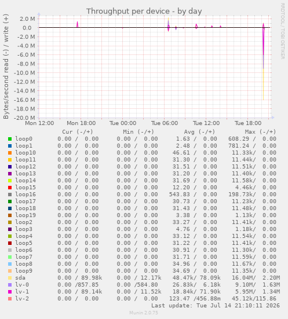Click the '-16.0 M' y-axis label
The width and height of the screenshot is (288, 319).
pos(24,100)
